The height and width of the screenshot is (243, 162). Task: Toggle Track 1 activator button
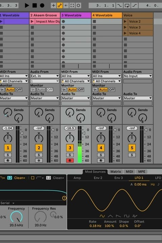(8, 148)
